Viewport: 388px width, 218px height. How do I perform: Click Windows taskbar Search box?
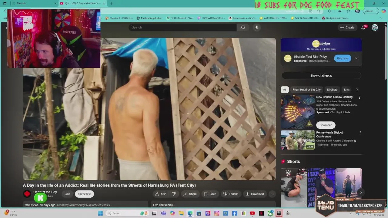tap(127, 213)
